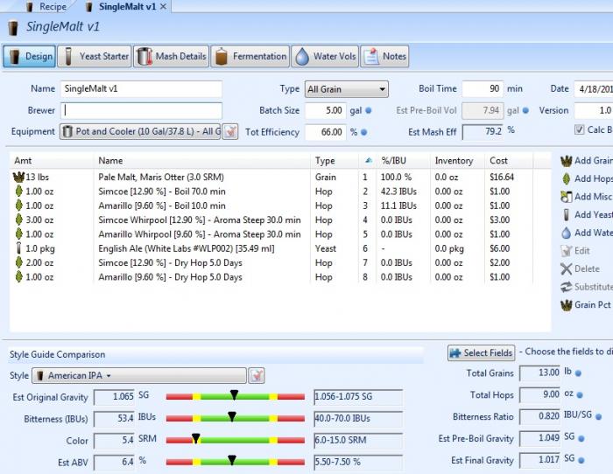Click the Tot Efficiency field

click(x=326, y=132)
